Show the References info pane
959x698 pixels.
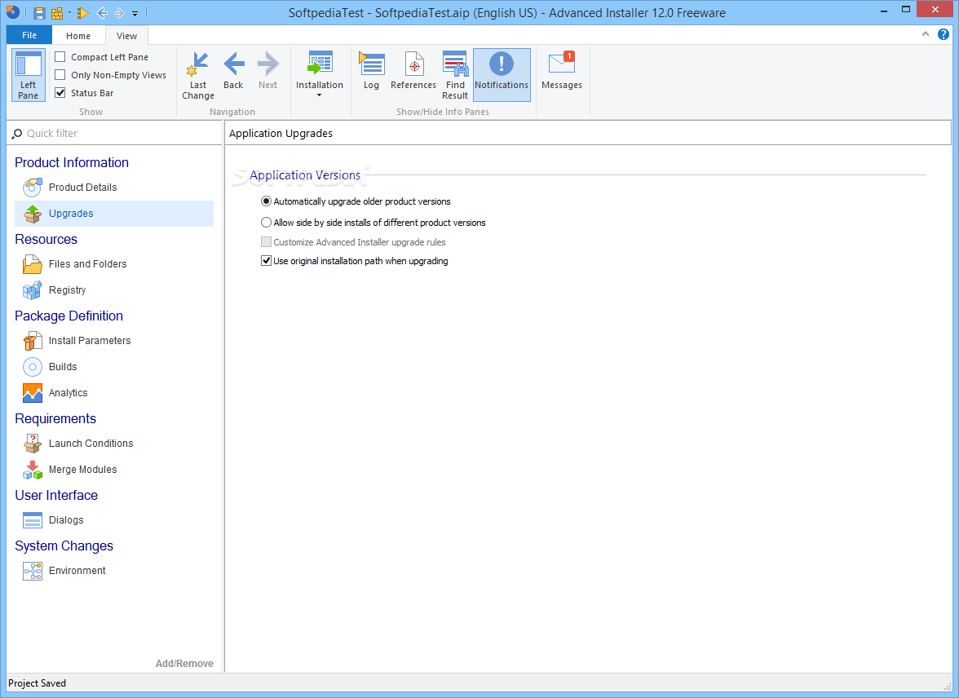[413, 70]
